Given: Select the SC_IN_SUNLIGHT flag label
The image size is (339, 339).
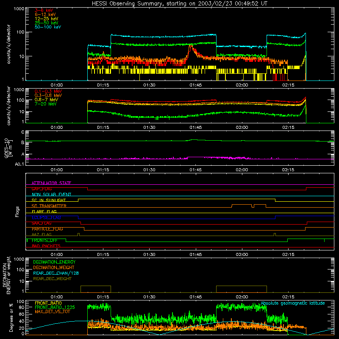Looking at the screenshot, I should [49, 200].
